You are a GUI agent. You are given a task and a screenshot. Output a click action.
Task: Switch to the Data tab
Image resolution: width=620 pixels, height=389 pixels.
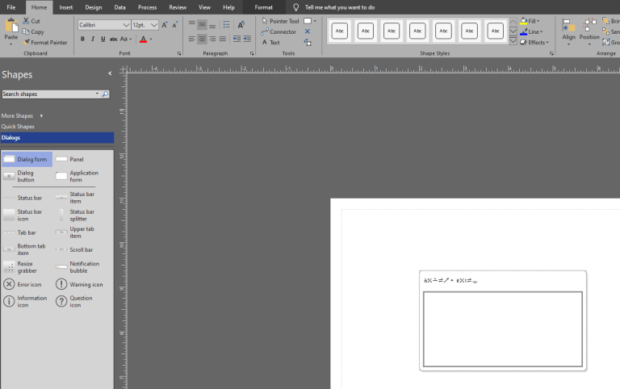(x=119, y=7)
